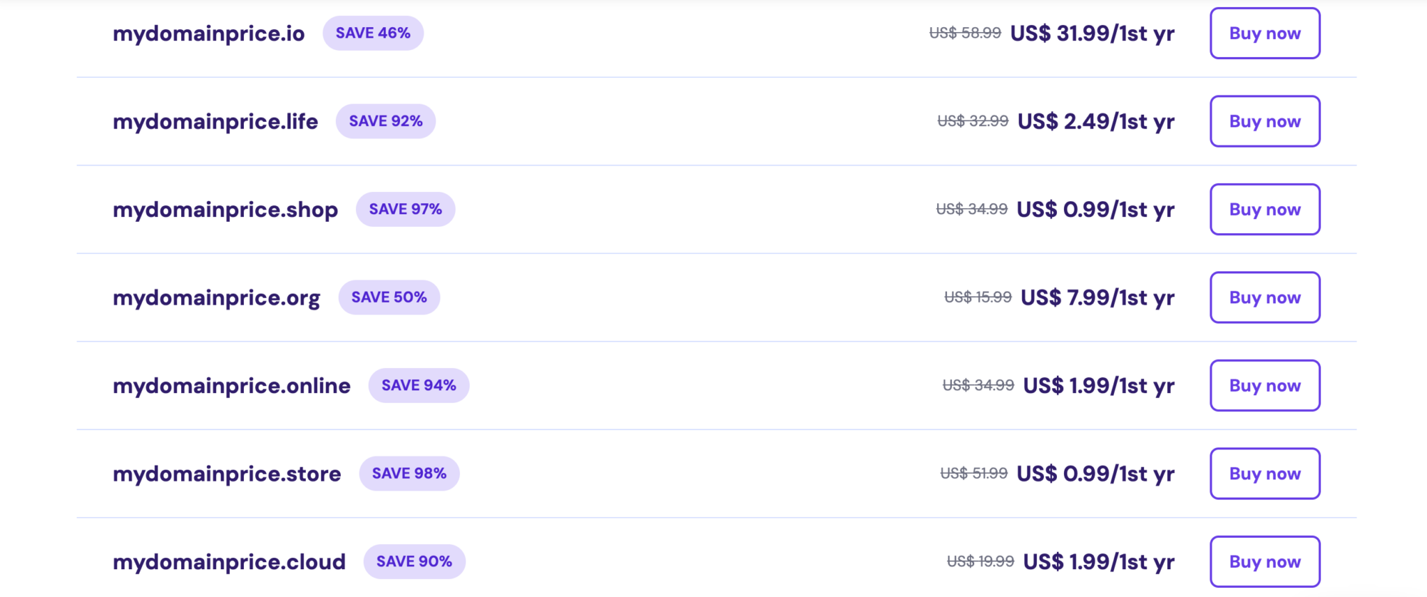The height and width of the screenshot is (597, 1427).
Task: Click the SAVE 46% badge
Action: tap(373, 33)
